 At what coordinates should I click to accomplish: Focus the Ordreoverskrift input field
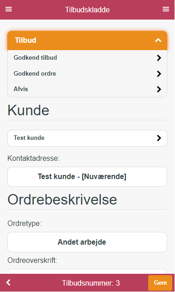click(x=87, y=272)
